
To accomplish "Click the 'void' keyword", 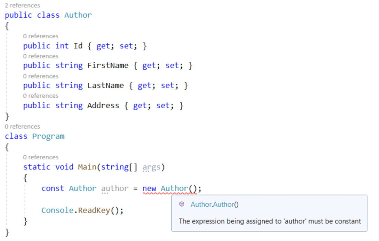I will pos(64,167).
